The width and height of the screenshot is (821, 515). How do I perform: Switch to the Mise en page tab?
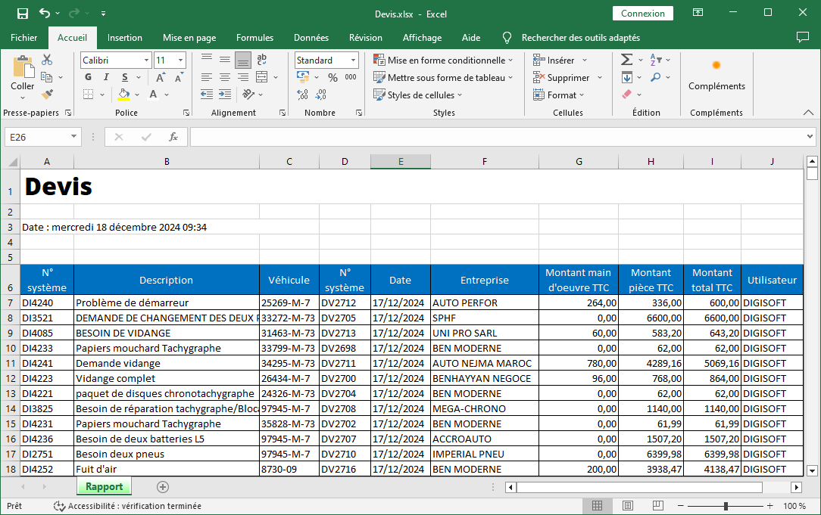(x=189, y=38)
